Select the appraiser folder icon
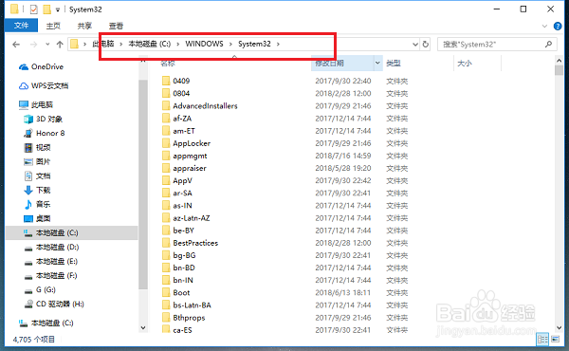569x351 pixels. pos(166,168)
